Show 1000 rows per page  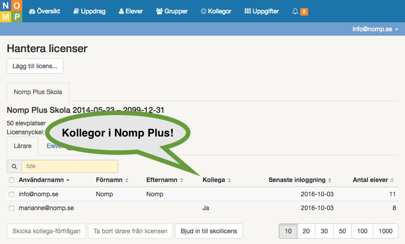386,231
